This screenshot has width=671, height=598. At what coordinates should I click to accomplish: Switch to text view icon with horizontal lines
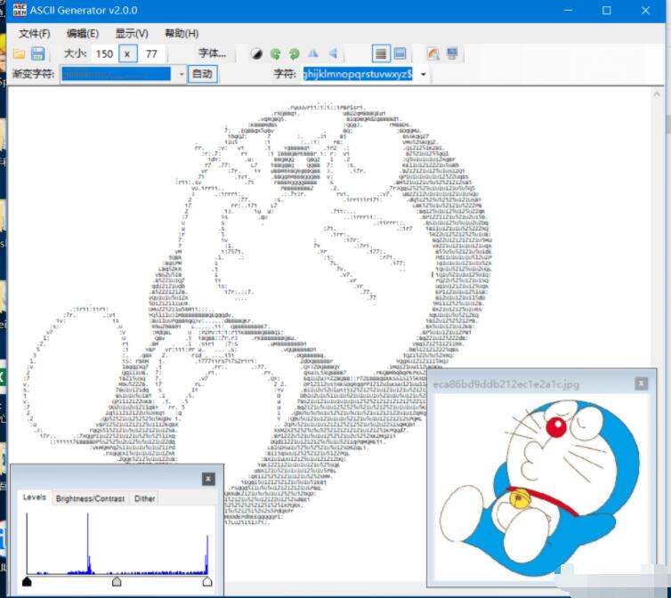[x=380, y=53]
